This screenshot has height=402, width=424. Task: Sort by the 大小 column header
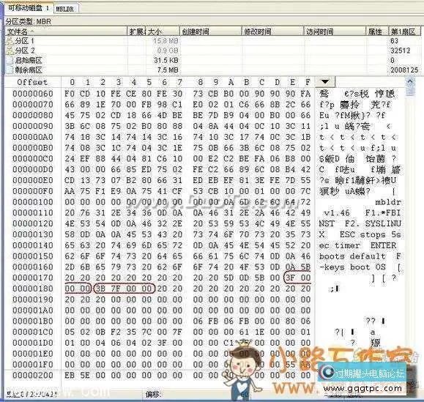click(163, 31)
